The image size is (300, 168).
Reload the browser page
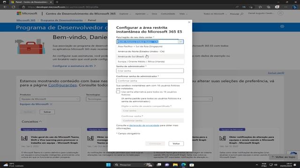(x=14, y=7)
